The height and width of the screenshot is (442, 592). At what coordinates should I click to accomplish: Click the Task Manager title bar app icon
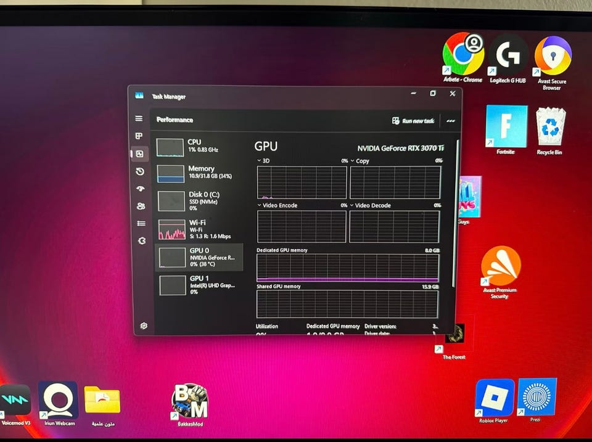pyautogui.click(x=139, y=96)
